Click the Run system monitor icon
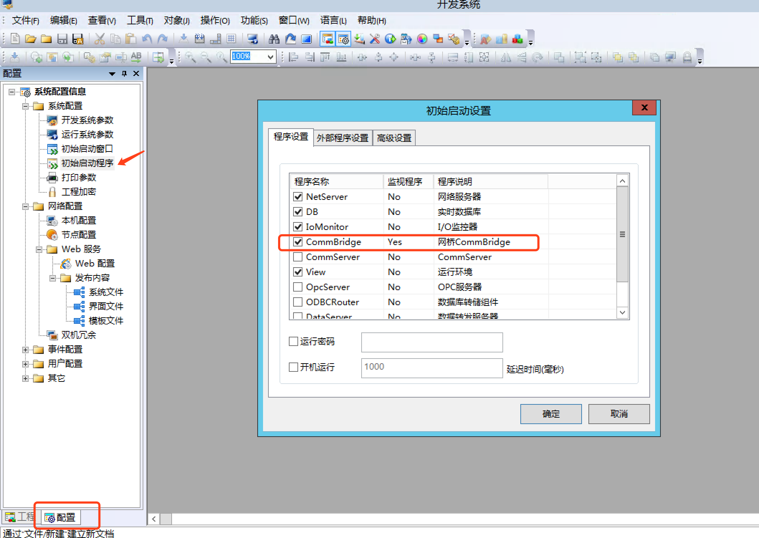Screen dimensions: 759x538 253,39
